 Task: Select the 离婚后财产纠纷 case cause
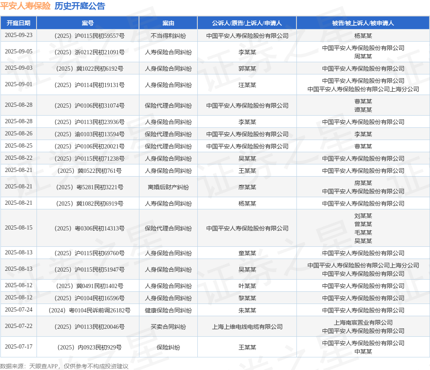click(168, 187)
